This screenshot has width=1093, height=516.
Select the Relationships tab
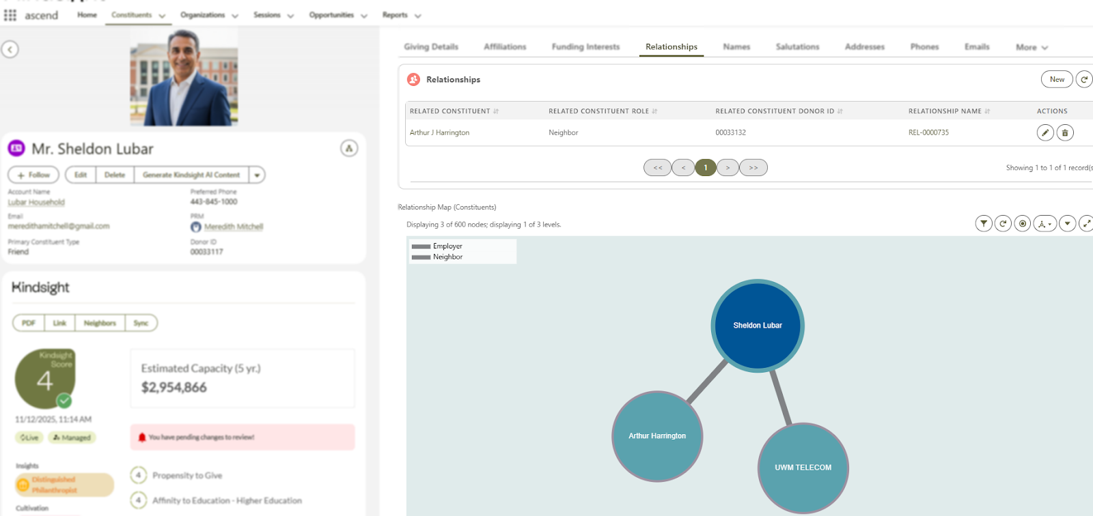tap(672, 46)
